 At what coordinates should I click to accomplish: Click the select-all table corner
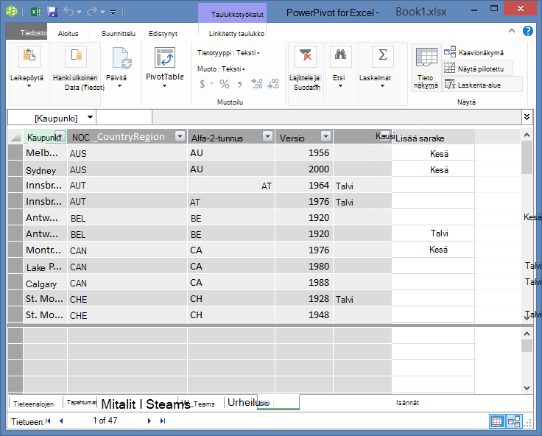(15, 137)
